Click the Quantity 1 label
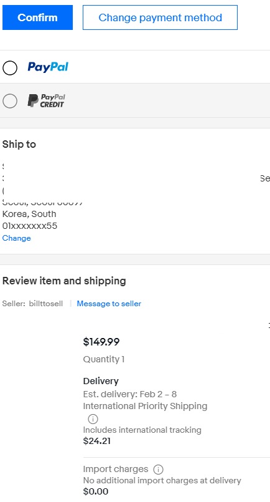 104,359
